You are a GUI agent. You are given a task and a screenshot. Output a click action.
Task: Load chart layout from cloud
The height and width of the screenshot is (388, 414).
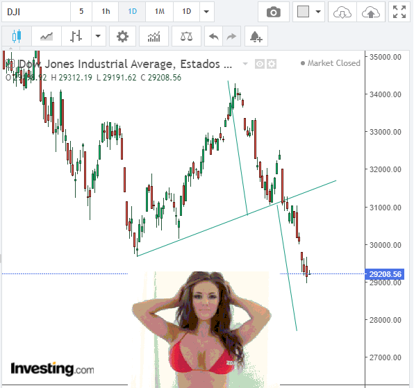pyautogui.click(x=342, y=12)
